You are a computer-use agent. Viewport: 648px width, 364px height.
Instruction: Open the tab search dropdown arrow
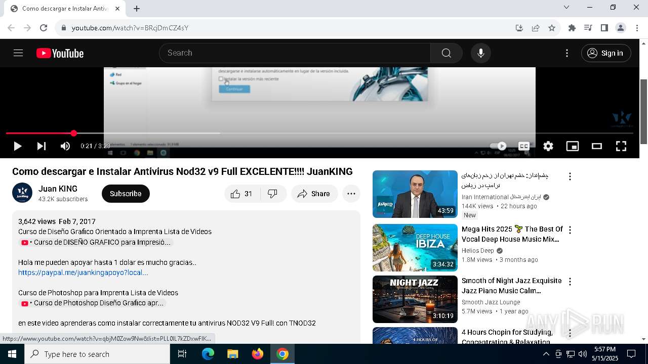click(x=566, y=8)
